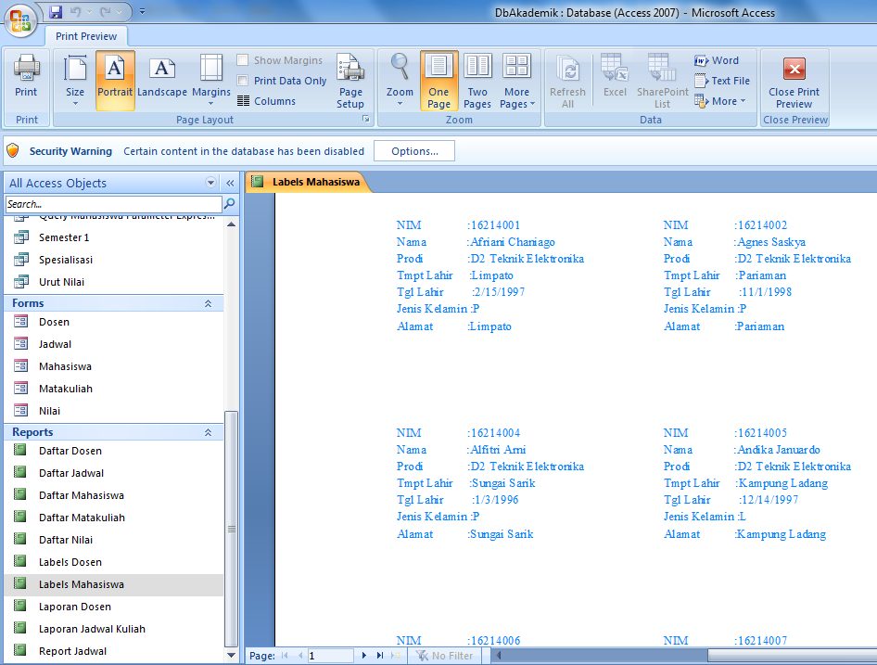
Task: Open the Margins dropdown
Action: [211, 80]
